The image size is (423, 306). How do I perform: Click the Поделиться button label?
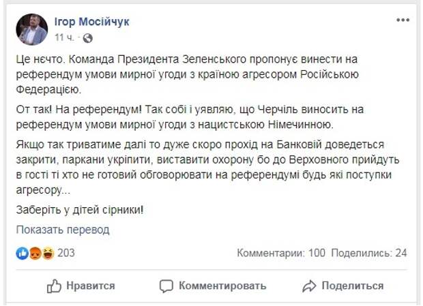(352, 286)
